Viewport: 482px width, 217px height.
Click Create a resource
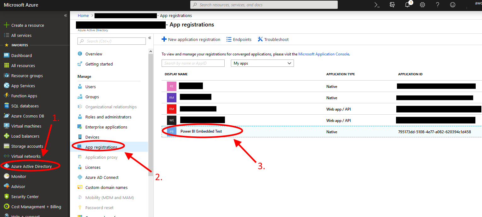[24, 25]
